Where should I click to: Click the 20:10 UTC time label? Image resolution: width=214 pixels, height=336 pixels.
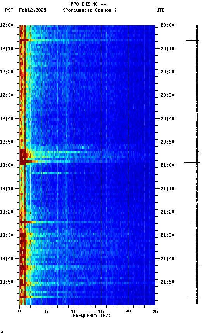[167, 49]
